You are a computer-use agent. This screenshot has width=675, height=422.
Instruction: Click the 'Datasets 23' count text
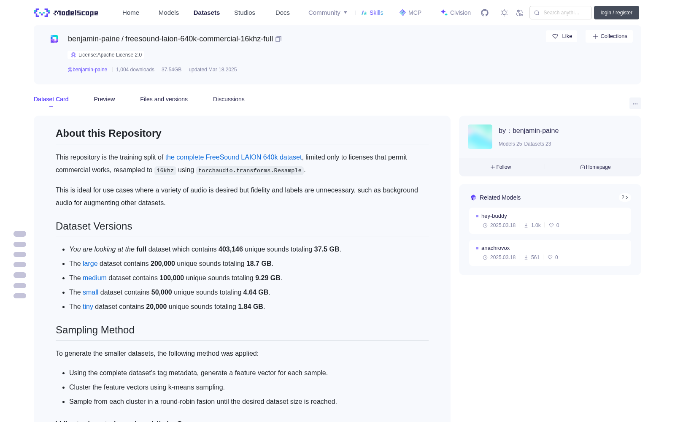point(537,144)
